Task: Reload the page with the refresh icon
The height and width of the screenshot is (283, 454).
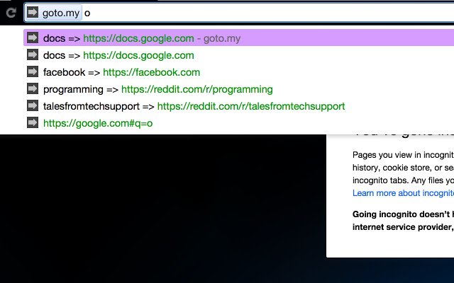Action: coord(11,13)
